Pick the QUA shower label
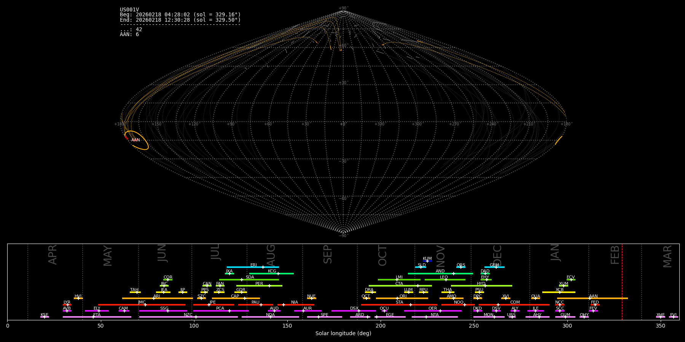 pyautogui.click(x=535, y=296)
